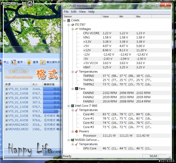176x163 pixels.
Task: Click the Max column header
Action: [x=143, y=17]
